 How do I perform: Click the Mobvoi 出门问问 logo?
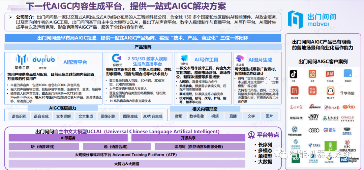point(311,20)
